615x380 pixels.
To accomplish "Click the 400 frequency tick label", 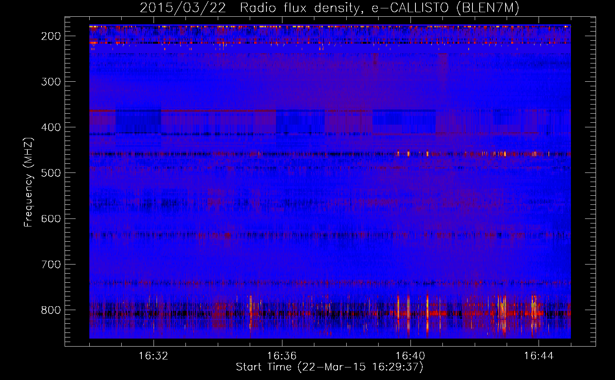I will [x=51, y=127].
